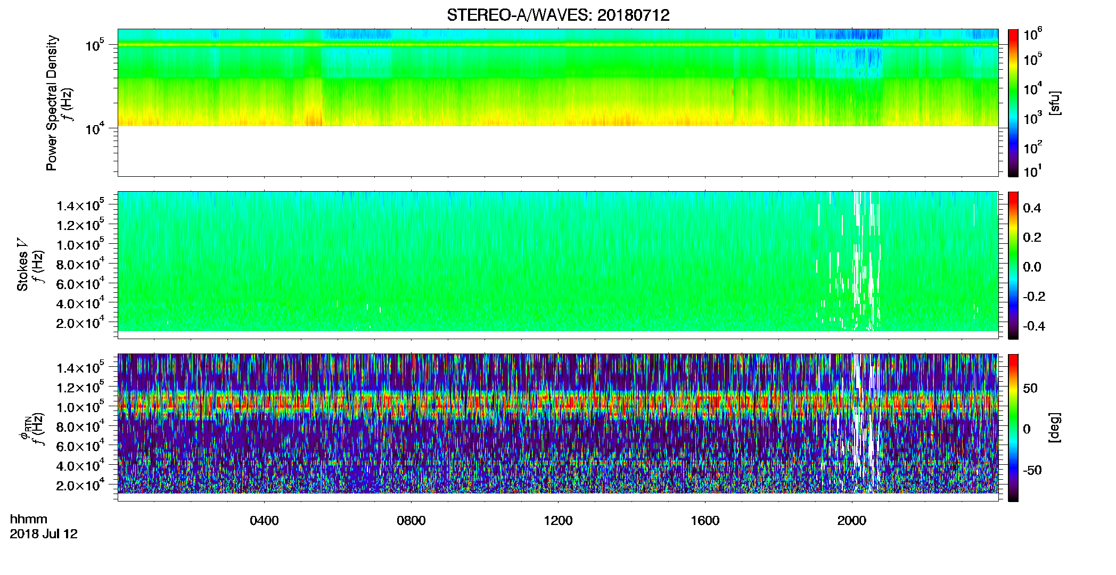
Task: Click the -0.2 tick on Stokes colorbar
Action: pos(1034,297)
